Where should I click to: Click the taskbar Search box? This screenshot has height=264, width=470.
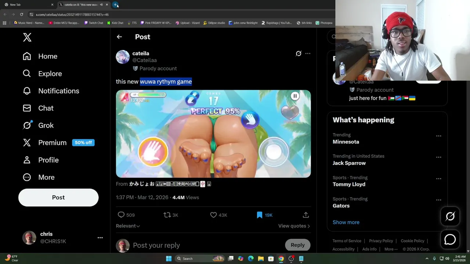tap(200, 258)
